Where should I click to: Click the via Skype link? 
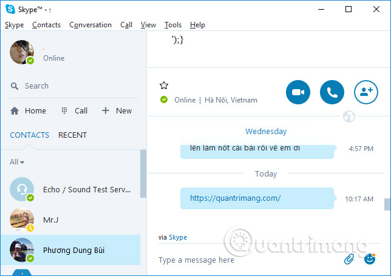178,237
